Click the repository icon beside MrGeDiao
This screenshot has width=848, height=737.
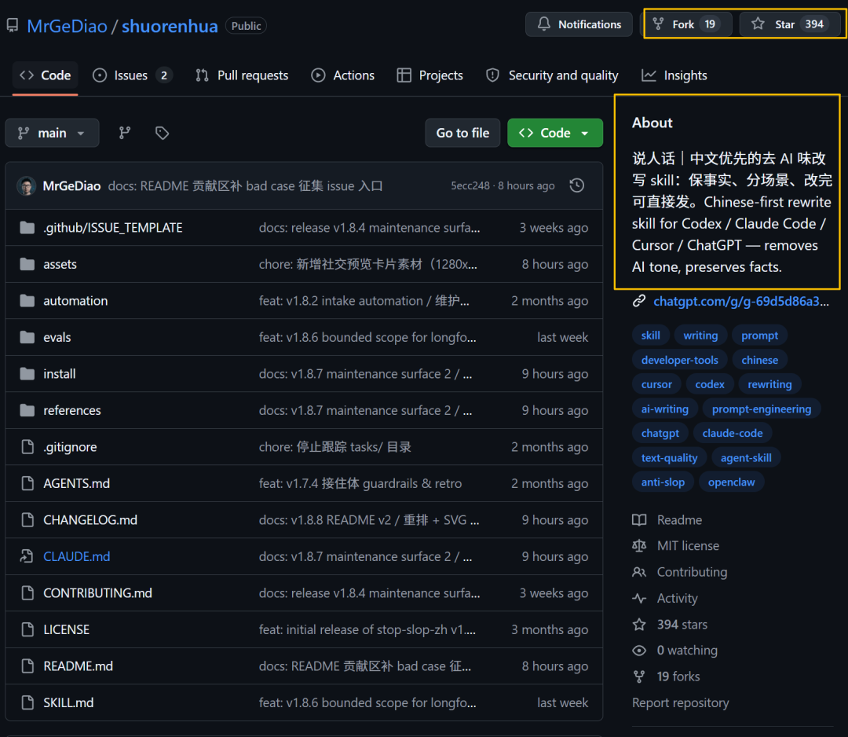point(13,25)
